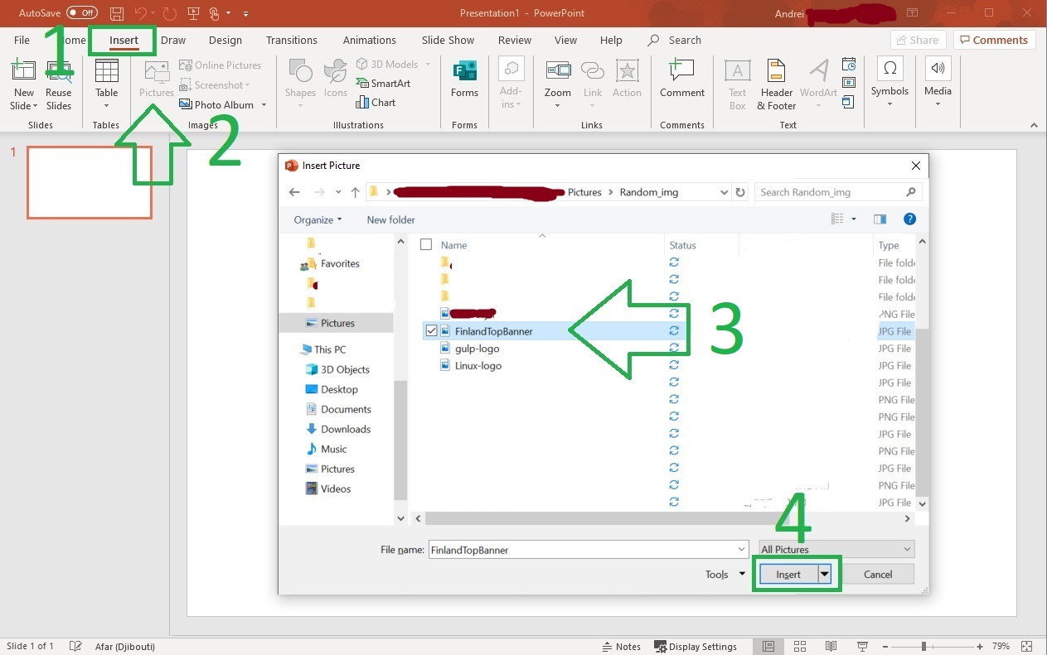Click the Photo Album icon
The height and width of the screenshot is (655, 1047).
pos(186,104)
